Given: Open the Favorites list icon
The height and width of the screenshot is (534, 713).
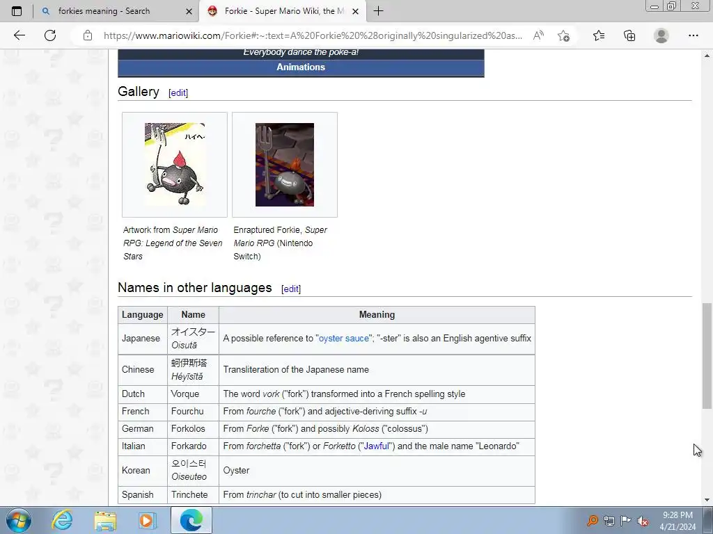Looking at the screenshot, I should [599, 35].
